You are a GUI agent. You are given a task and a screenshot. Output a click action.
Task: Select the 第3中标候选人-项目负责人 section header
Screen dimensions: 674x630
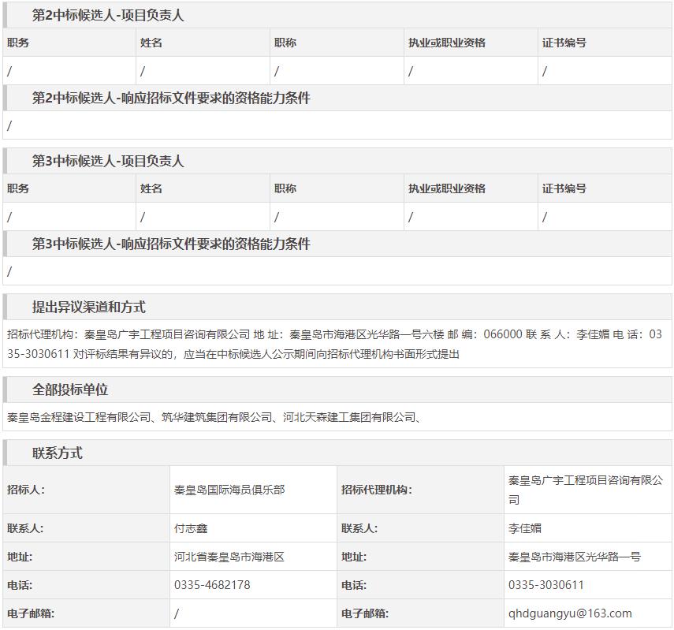(x=108, y=161)
